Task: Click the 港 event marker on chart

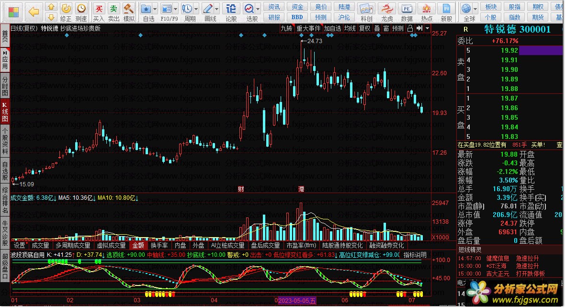Action: [x=301, y=189]
